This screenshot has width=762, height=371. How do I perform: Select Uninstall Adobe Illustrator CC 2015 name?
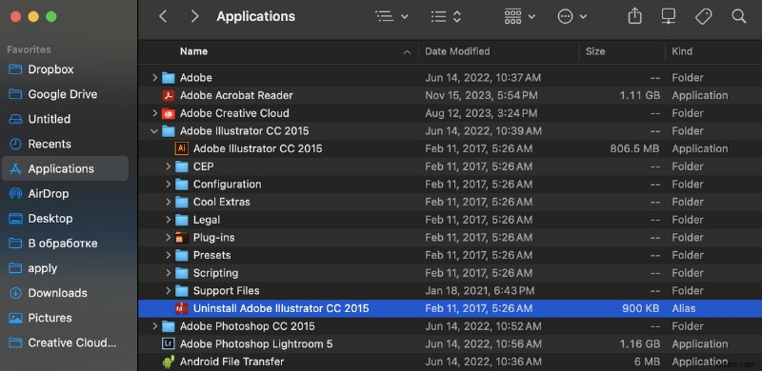281,308
